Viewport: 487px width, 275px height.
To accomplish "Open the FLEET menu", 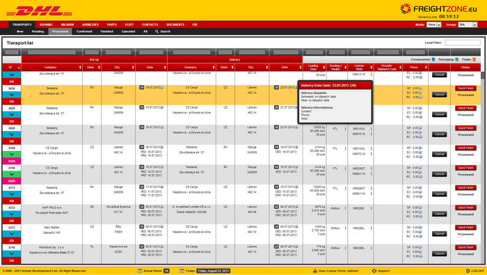I will click(129, 24).
